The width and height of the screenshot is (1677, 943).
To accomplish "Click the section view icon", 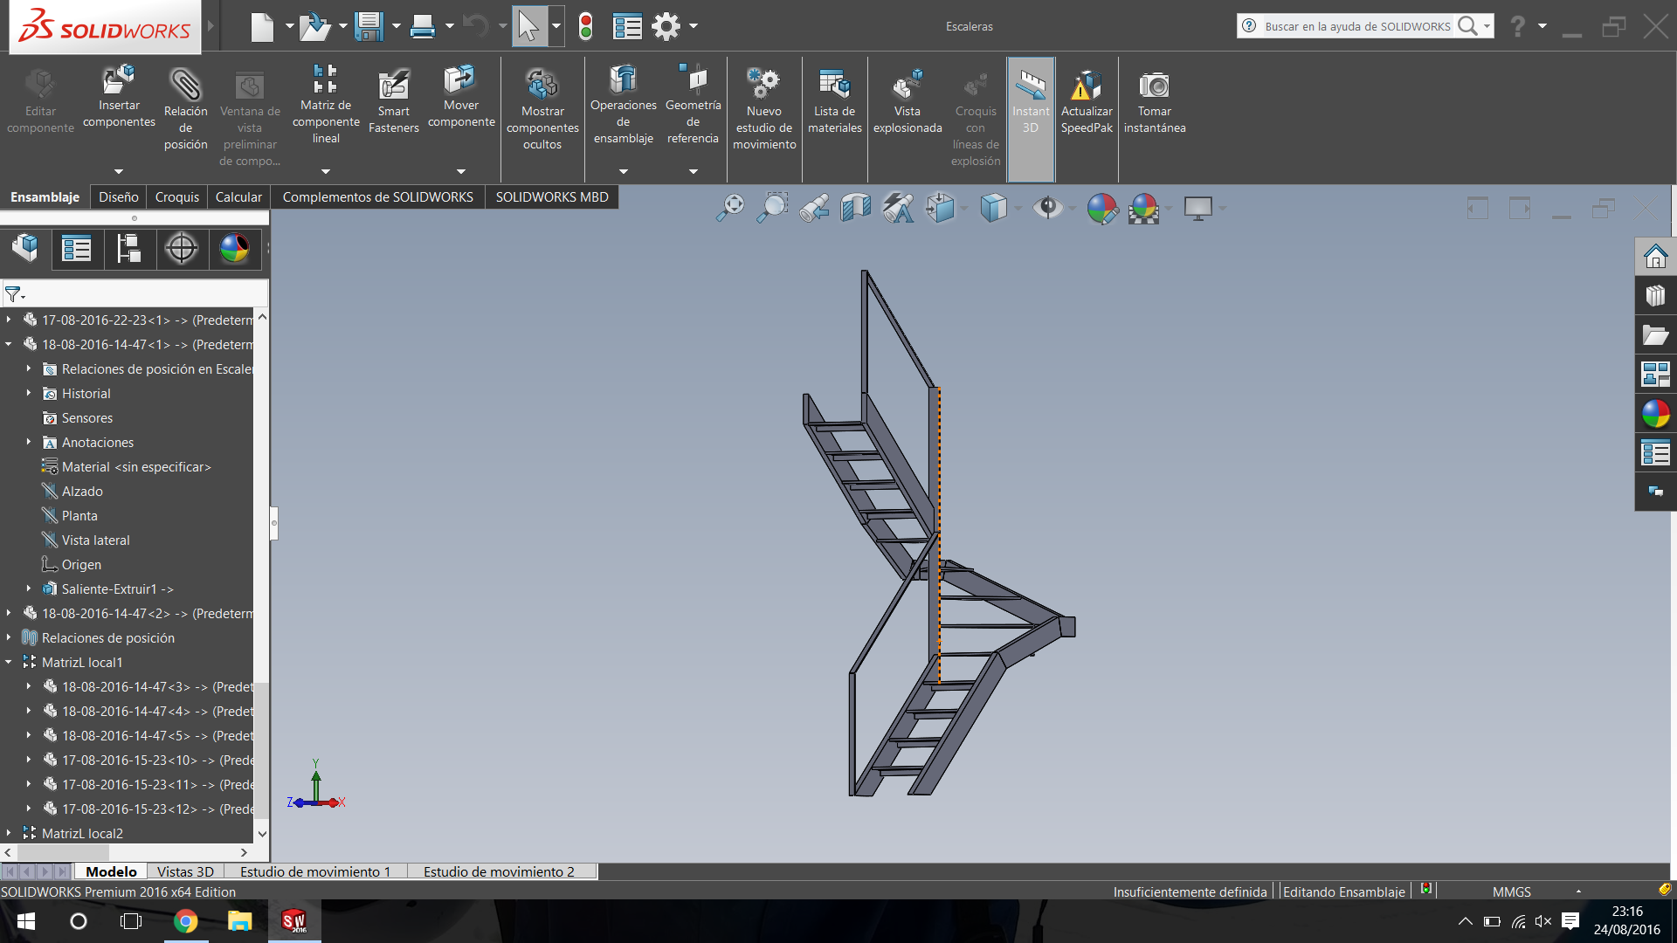I will [x=855, y=209].
